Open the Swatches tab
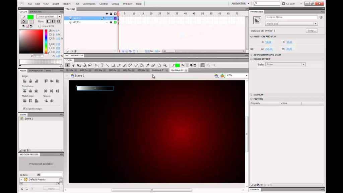The height and width of the screenshot is (193, 343). coord(36,12)
